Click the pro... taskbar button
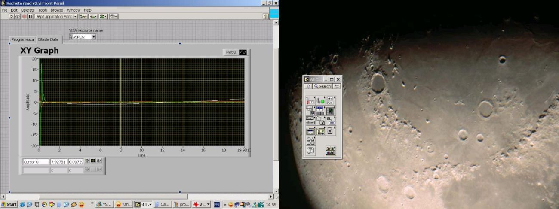Image resolution: width=559 pixels, height=209 pixels. (x=182, y=205)
